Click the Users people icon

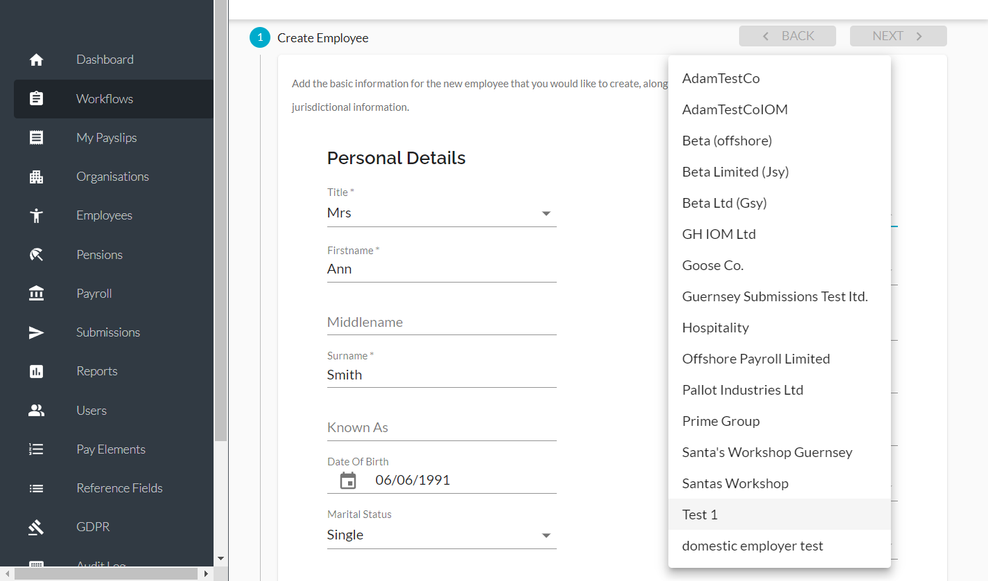point(37,411)
